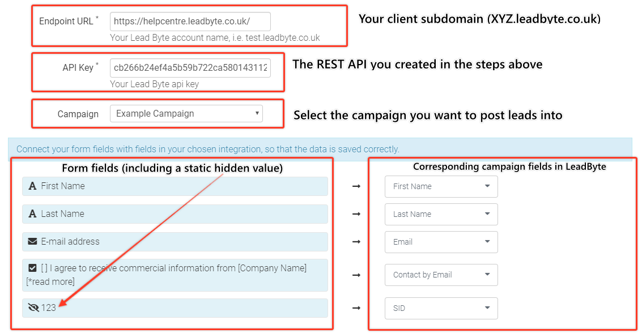Expand the First Name mapping dropdown

tap(441, 186)
